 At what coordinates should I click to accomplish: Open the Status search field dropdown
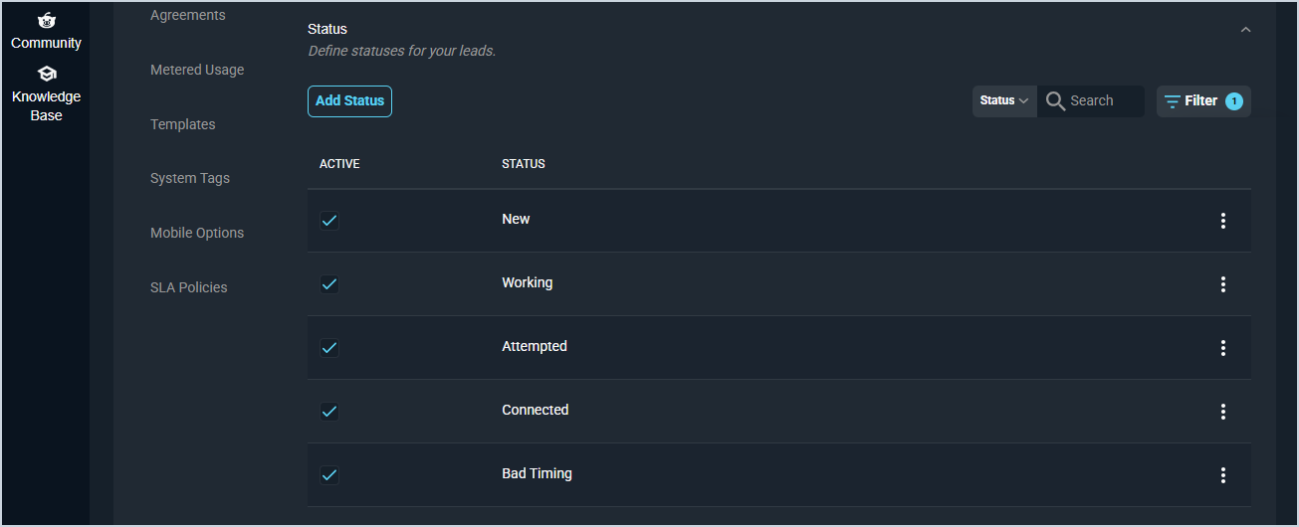point(1004,101)
